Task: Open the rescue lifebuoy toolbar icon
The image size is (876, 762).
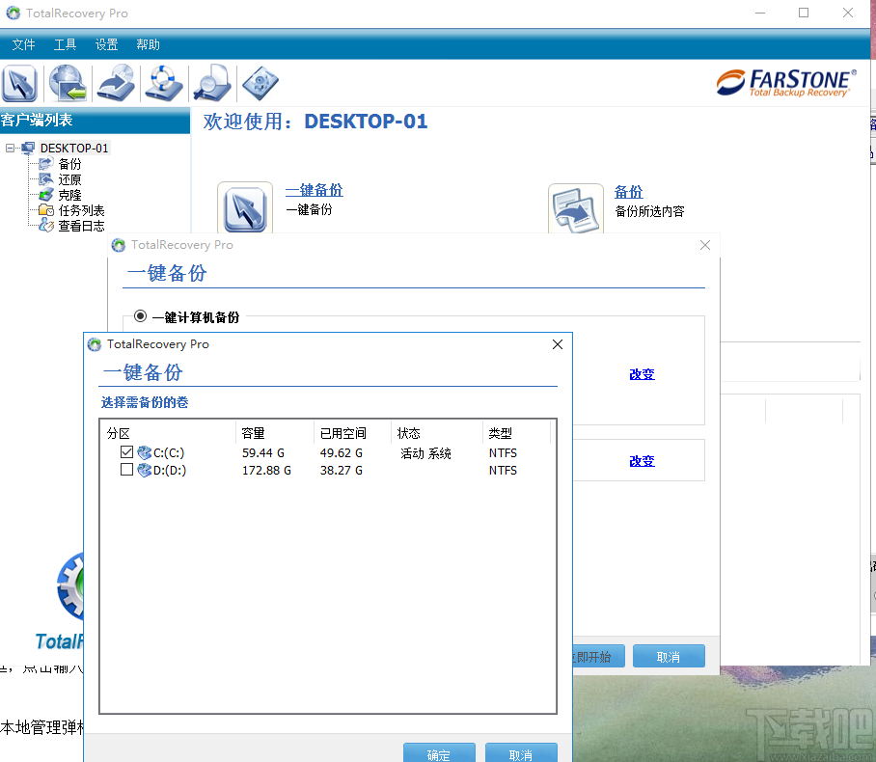Action: 163,83
